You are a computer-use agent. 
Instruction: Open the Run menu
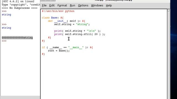click(72, 5)
